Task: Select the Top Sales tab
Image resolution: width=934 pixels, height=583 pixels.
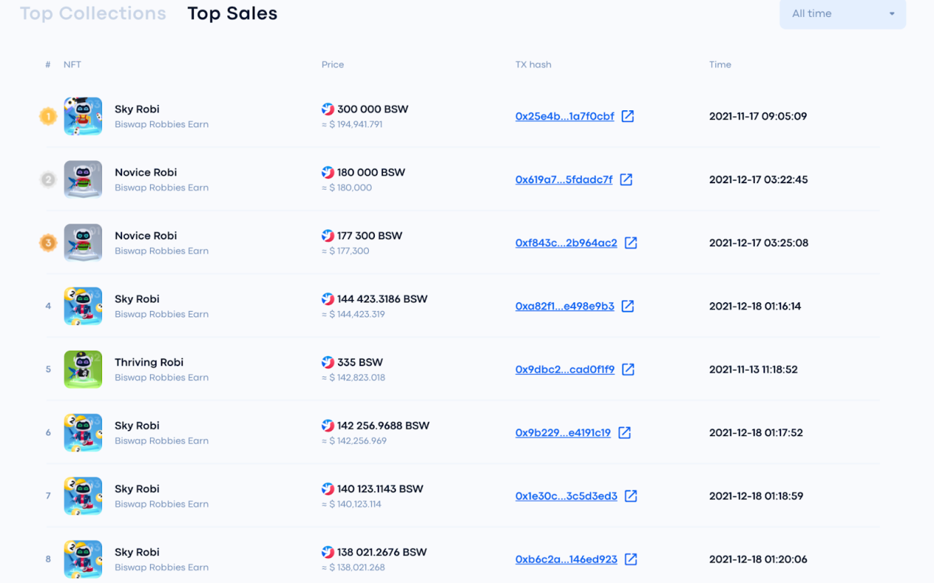Action: click(232, 13)
